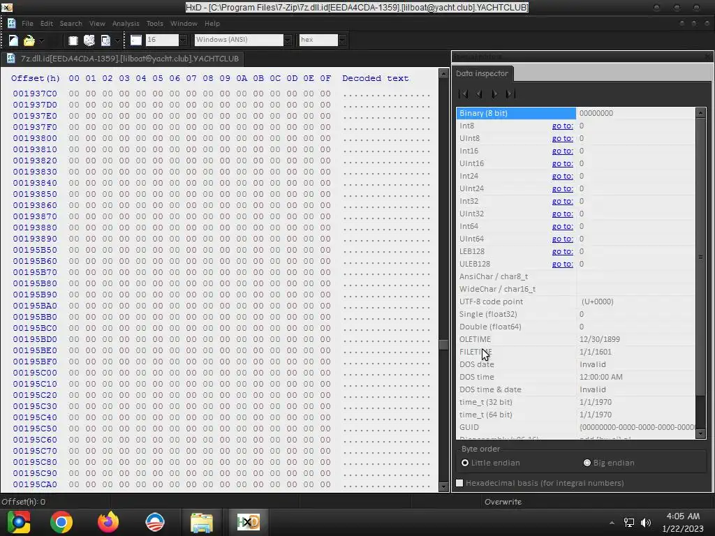Click the Overwrite mode status indicator
Screen dimensions: 715x536
click(503, 502)
